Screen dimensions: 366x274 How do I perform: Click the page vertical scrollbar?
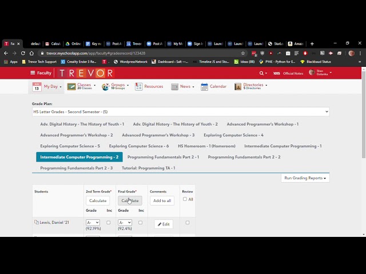click(364, 115)
